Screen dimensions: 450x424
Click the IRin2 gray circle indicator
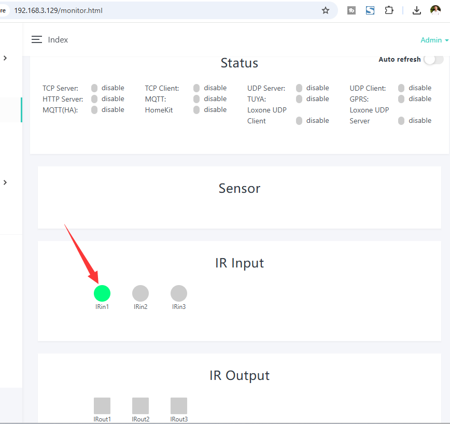140,293
